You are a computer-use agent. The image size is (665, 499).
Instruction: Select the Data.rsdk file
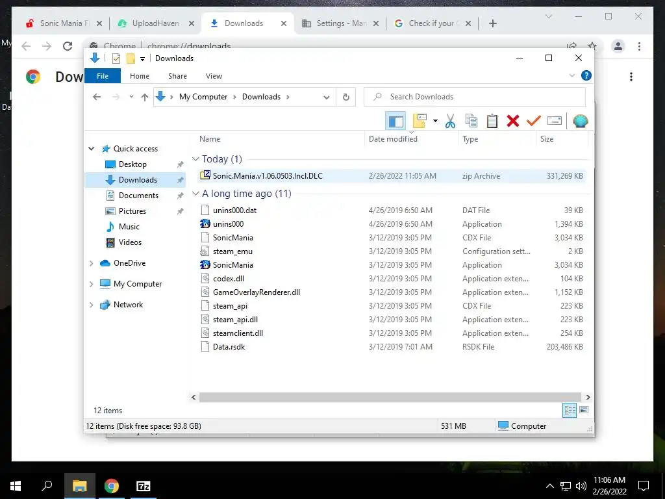[x=392, y=347]
